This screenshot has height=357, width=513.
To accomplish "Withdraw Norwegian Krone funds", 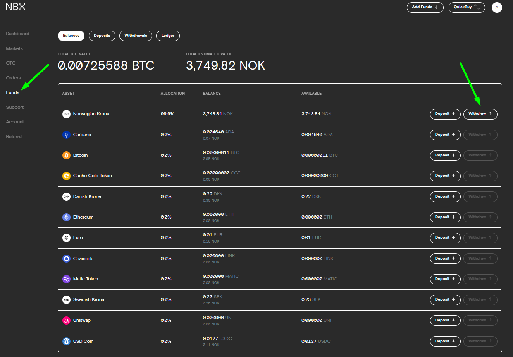I will coord(480,114).
